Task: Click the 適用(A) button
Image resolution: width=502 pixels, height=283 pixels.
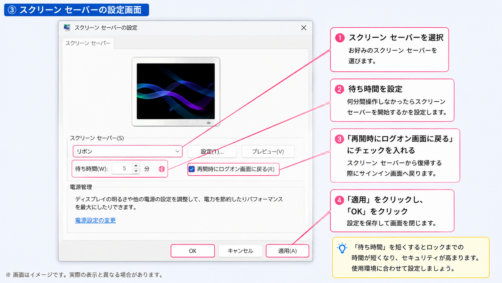Action: pos(287,251)
